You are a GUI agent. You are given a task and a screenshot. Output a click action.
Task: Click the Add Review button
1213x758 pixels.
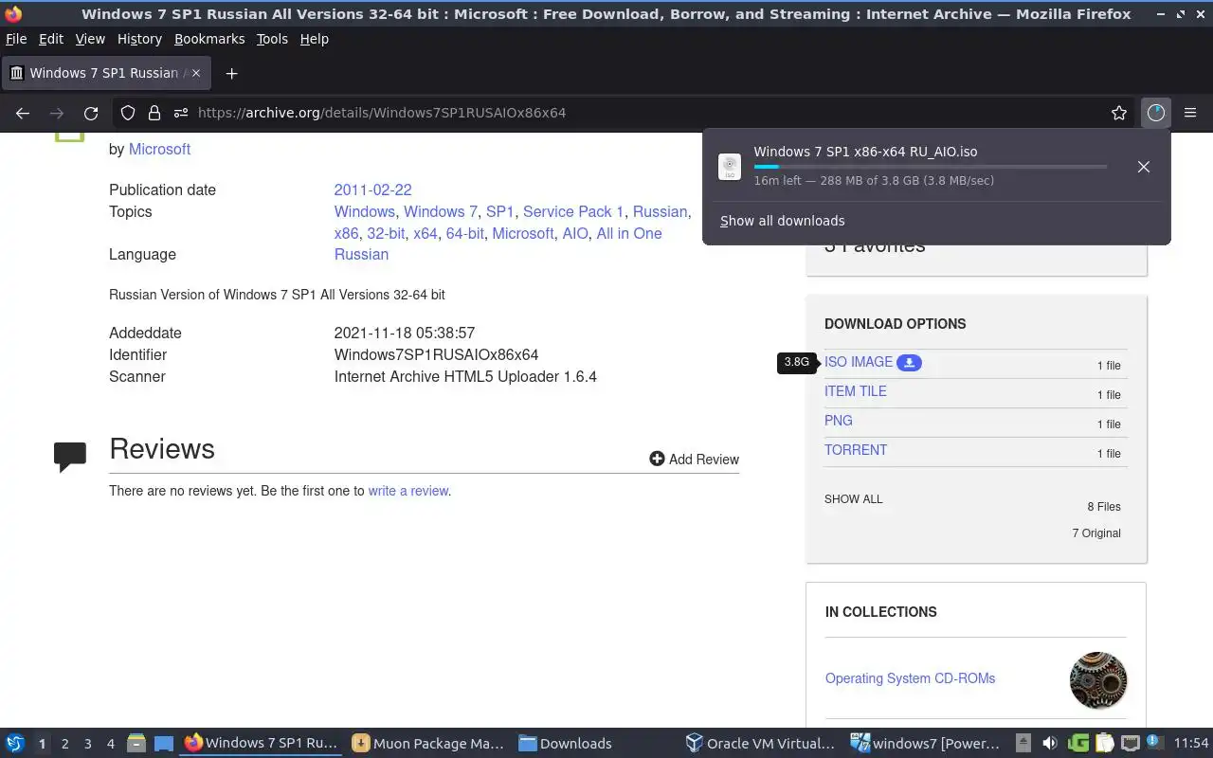(x=694, y=459)
